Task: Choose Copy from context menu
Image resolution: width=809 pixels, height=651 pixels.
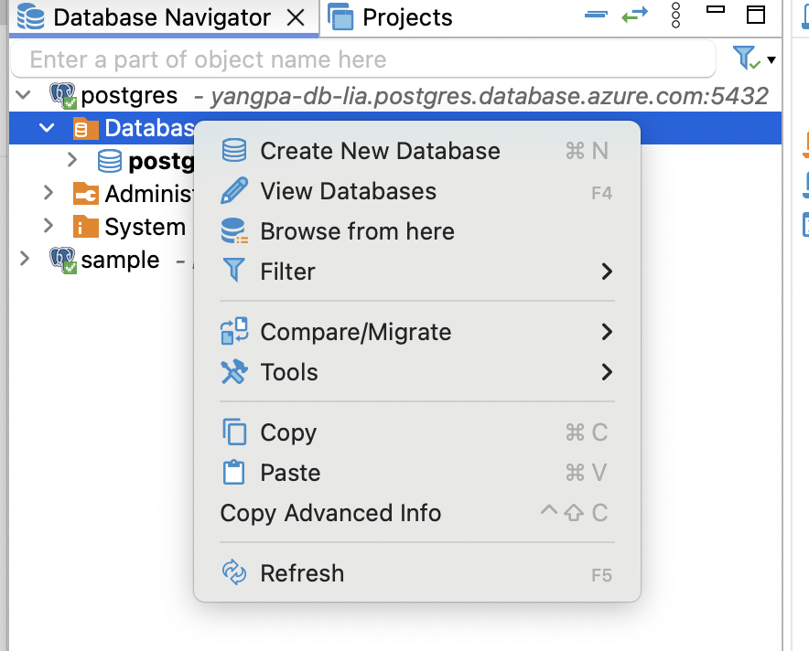Action: (x=417, y=432)
